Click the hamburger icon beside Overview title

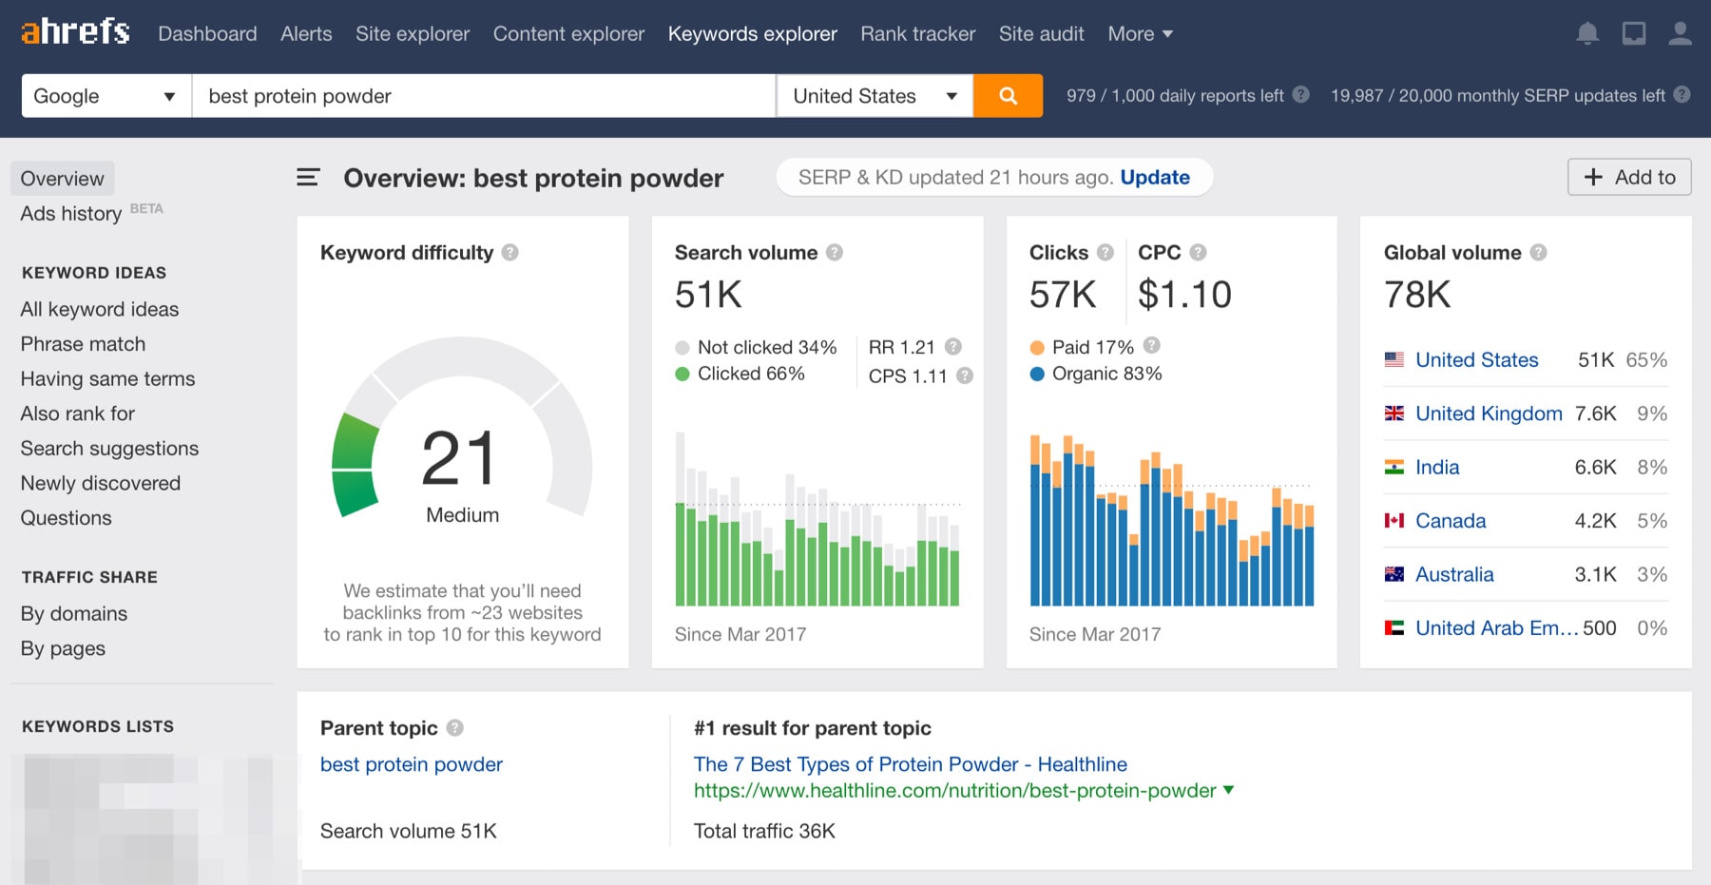(307, 177)
